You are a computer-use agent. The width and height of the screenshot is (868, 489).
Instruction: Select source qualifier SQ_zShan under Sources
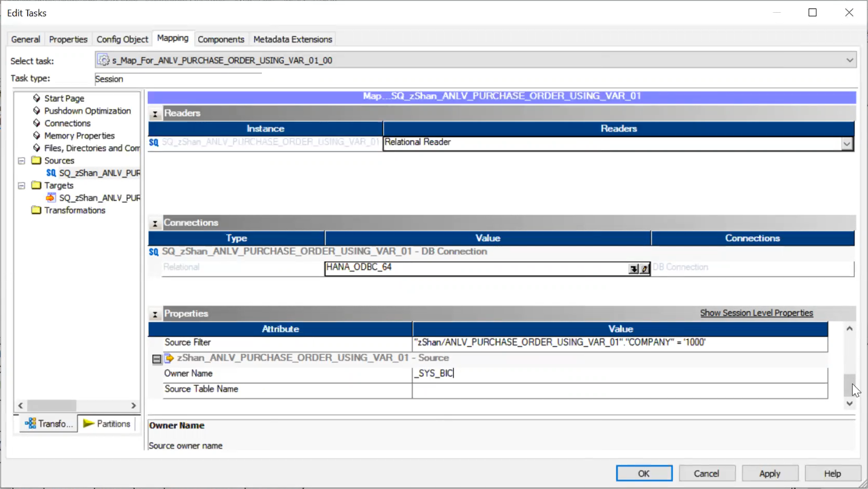click(x=99, y=173)
